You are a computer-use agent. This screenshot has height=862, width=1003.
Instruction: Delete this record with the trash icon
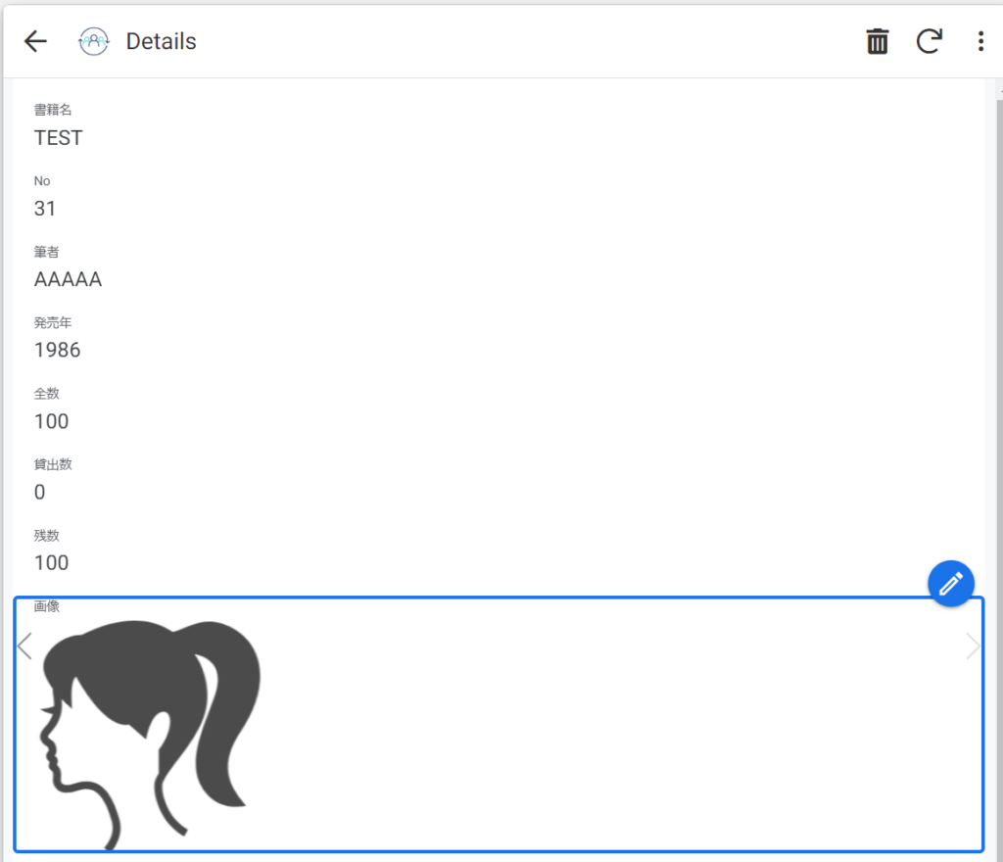pyautogui.click(x=877, y=41)
